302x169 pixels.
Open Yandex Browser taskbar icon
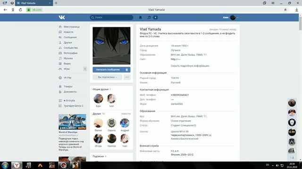pos(17,165)
